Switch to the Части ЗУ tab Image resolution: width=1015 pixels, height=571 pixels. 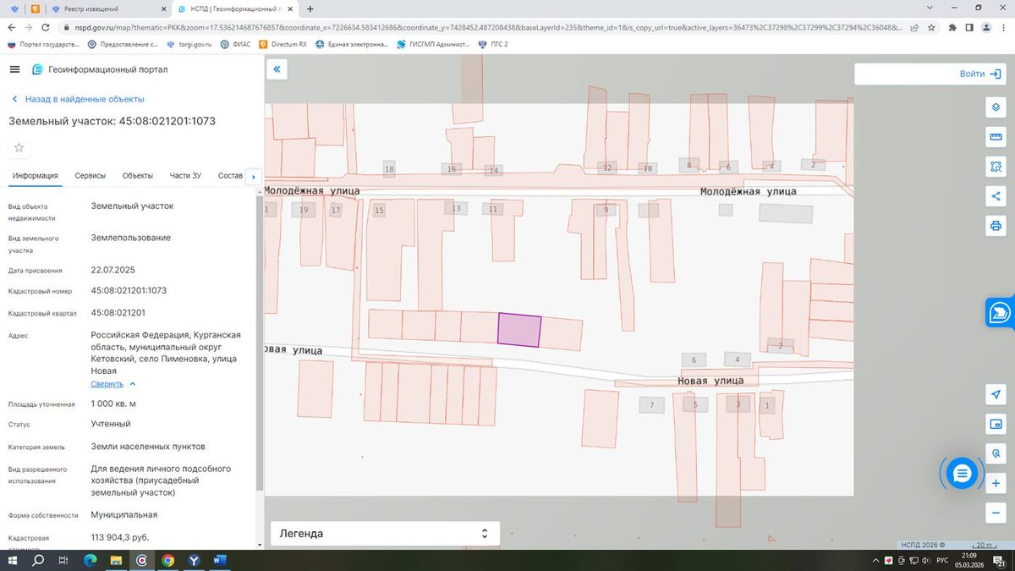pyautogui.click(x=185, y=176)
